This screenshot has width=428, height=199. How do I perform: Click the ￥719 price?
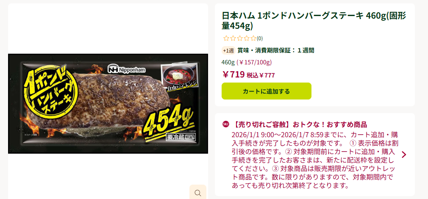pyautogui.click(x=233, y=75)
